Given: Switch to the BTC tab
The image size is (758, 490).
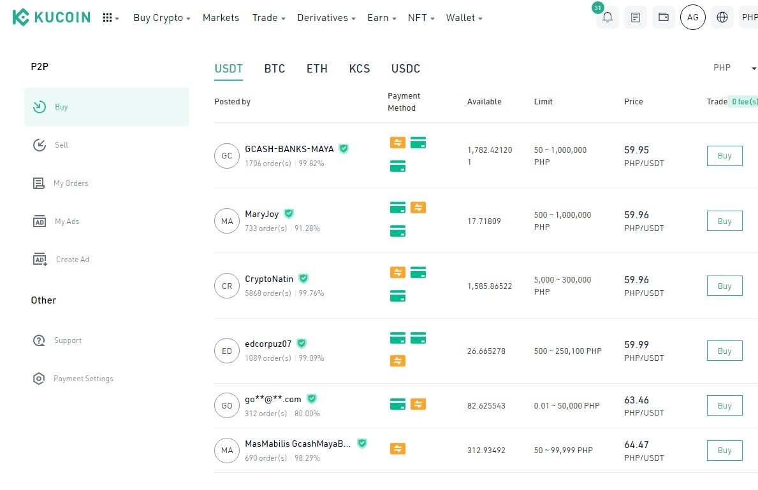Looking at the screenshot, I should coord(275,69).
